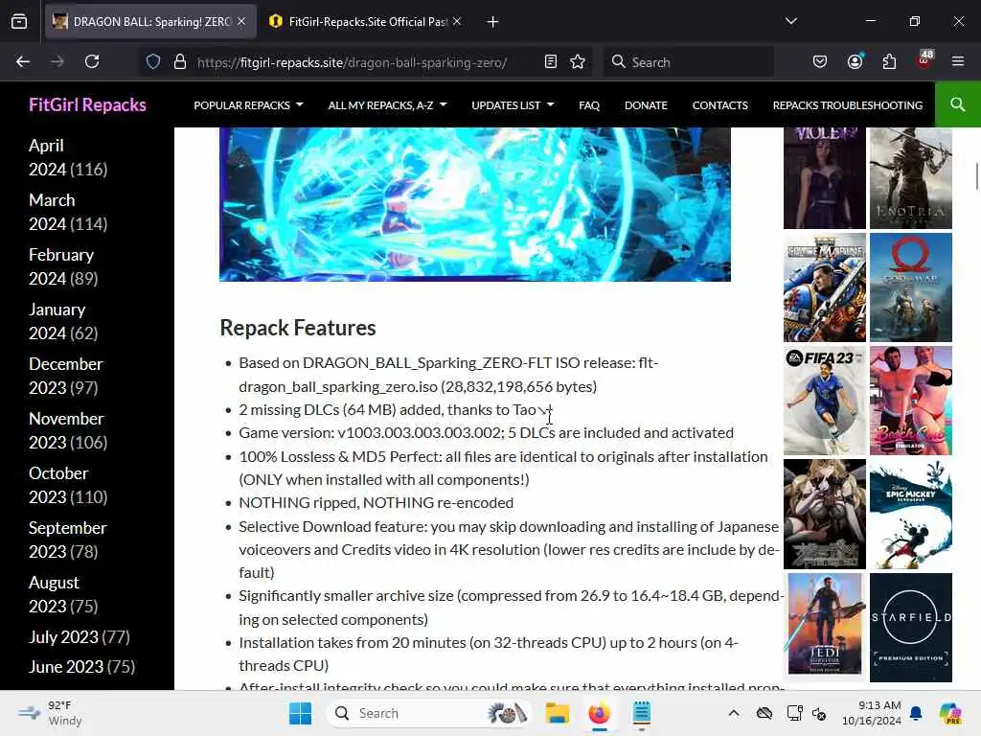Open File Explorer from taskbar
Viewport: 981px width, 736px height.
click(x=557, y=713)
